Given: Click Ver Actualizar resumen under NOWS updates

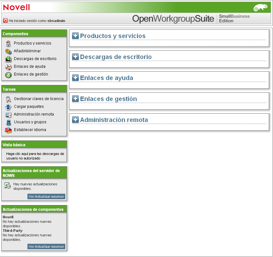Looking at the screenshot, I should pos(46,196).
